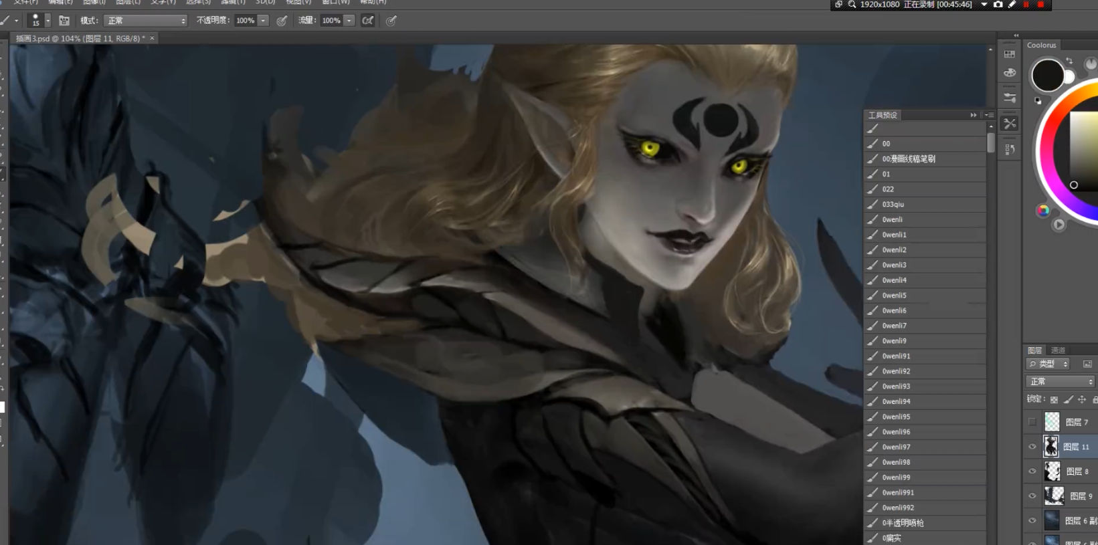
Task: Open the brush size preset picker
Action: pos(39,21)
